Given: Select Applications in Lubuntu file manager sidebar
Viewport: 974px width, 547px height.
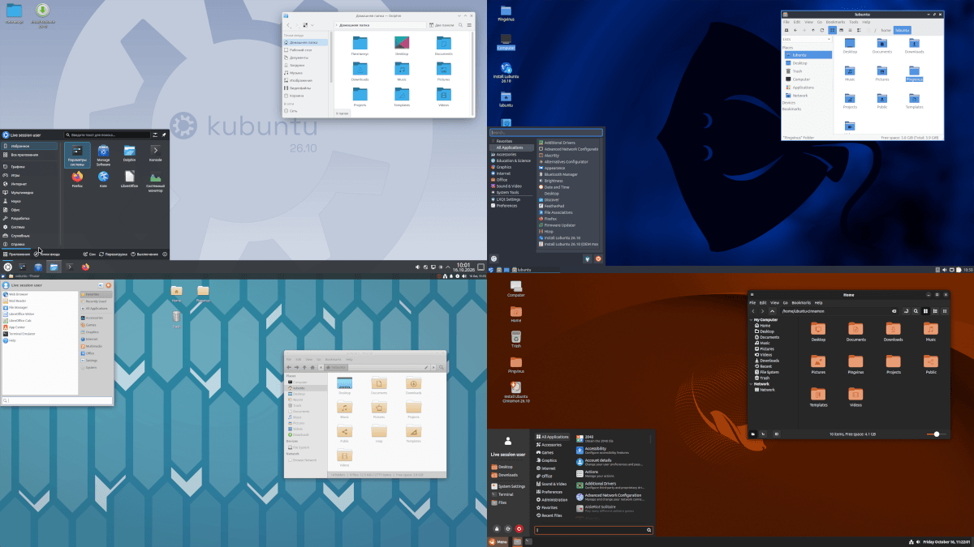Looking at the screenshot, I should pyautogui.click(x=804, y=88).
